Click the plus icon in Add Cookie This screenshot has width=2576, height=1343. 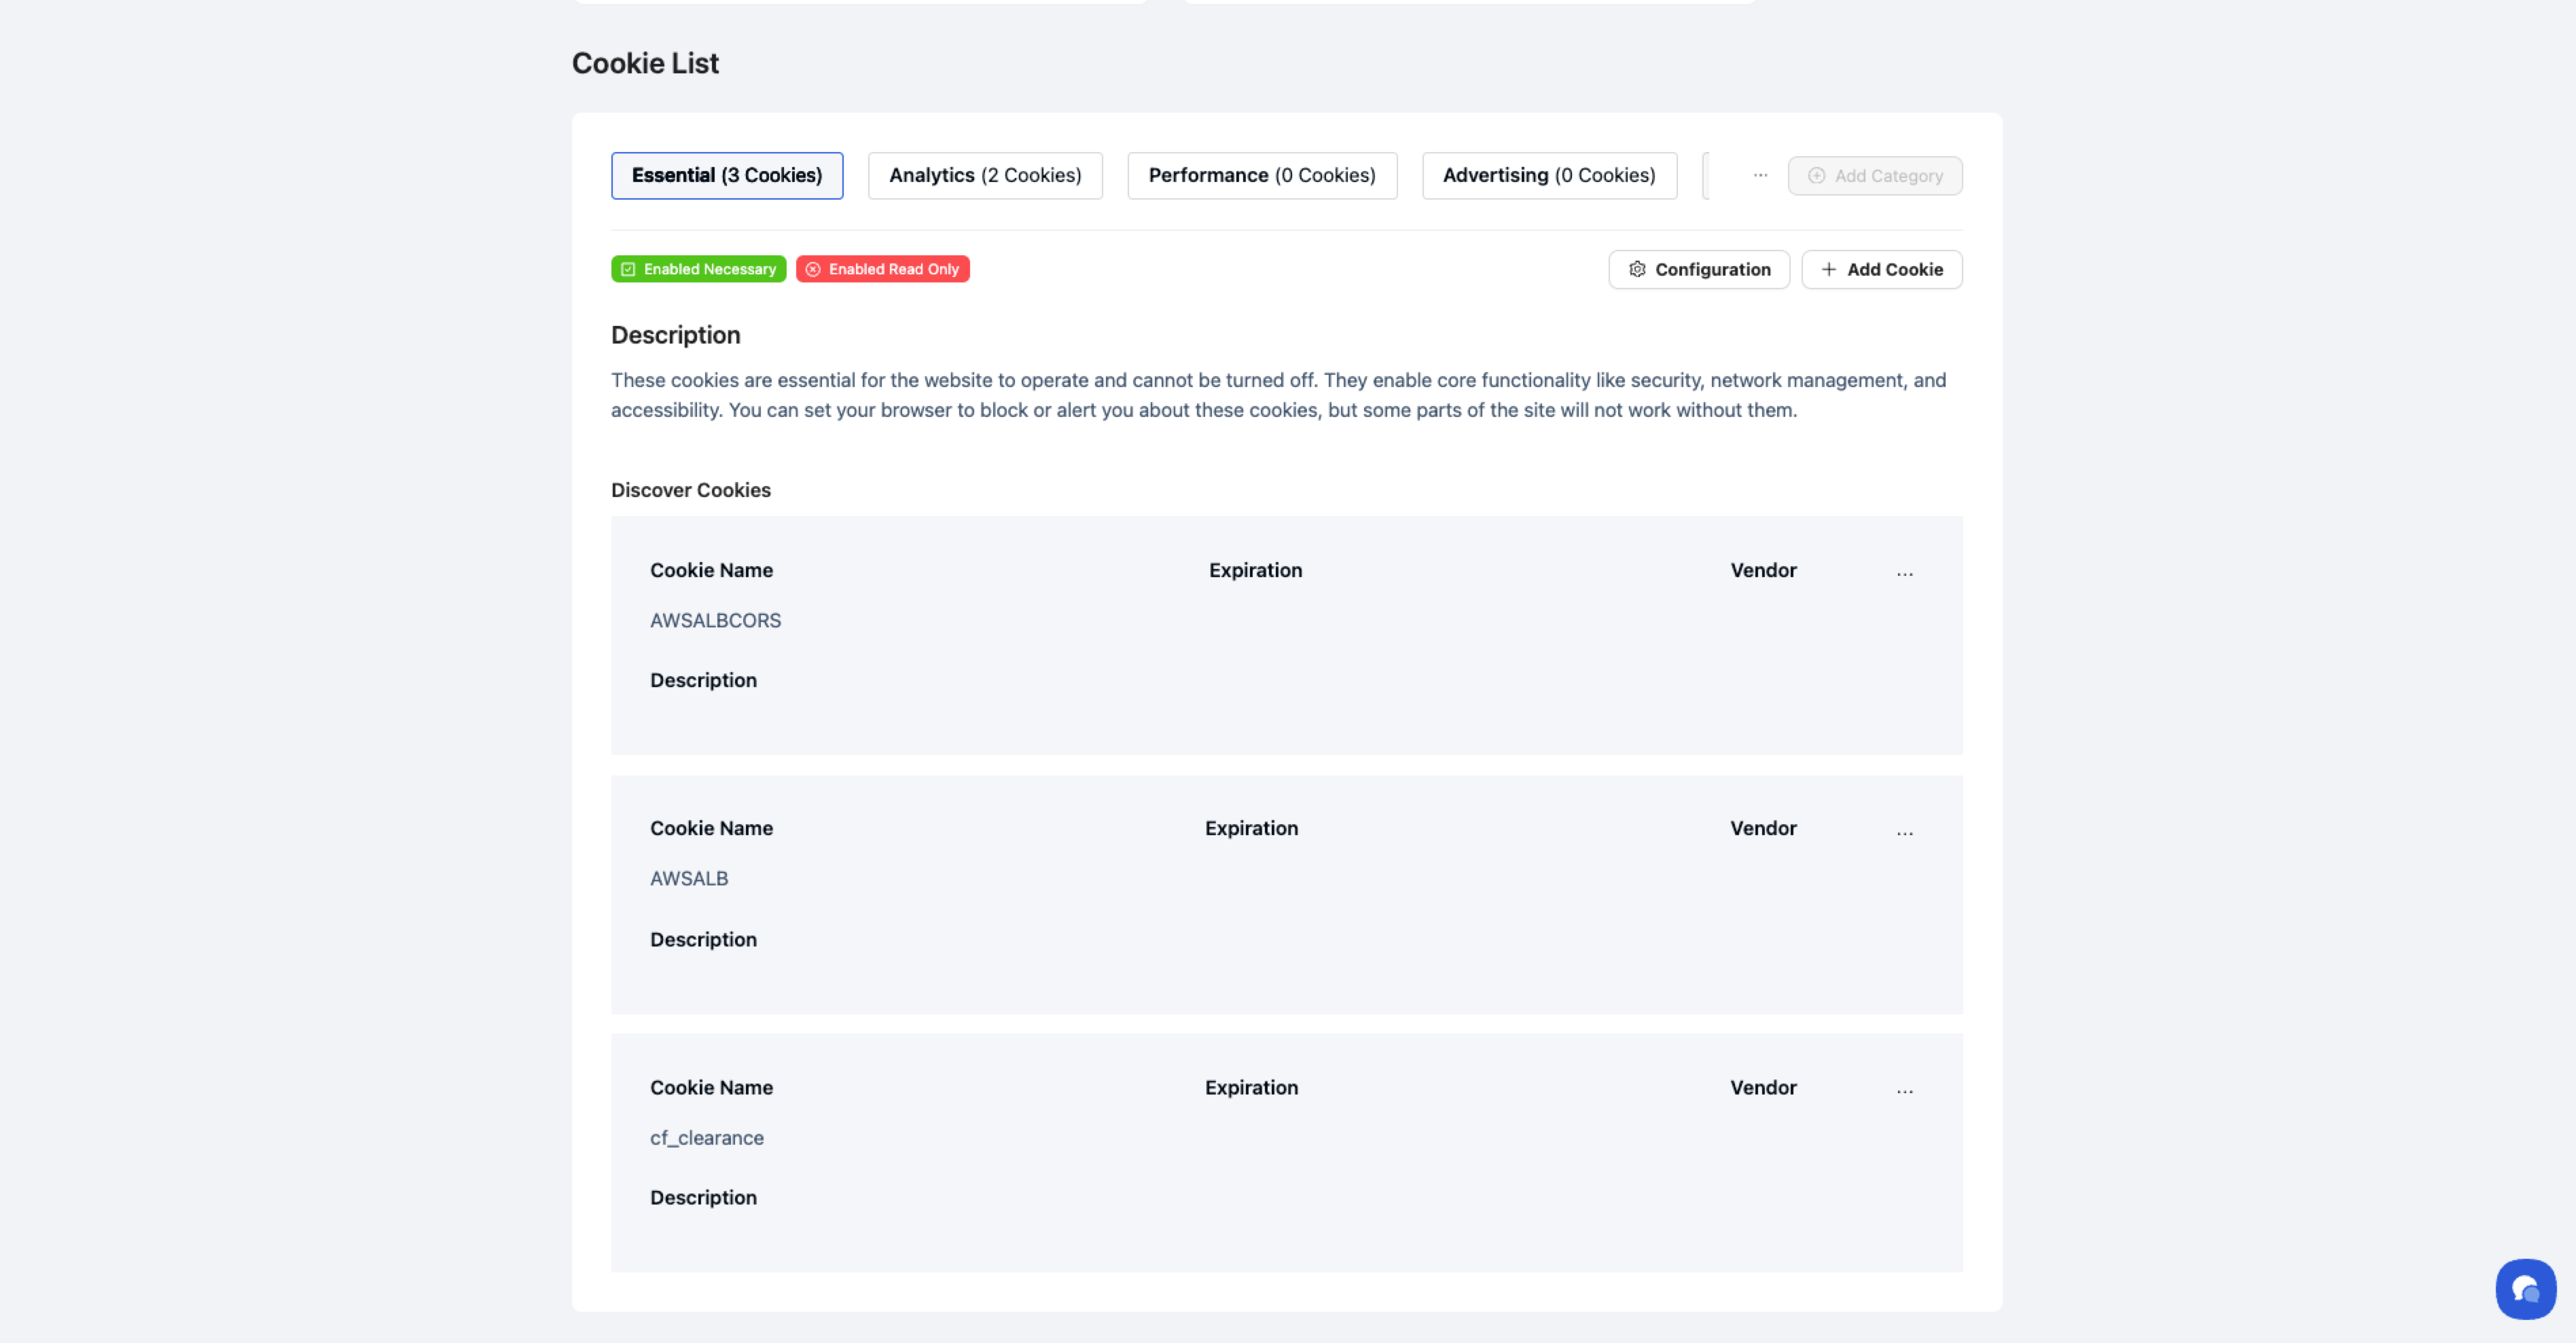1828,269
